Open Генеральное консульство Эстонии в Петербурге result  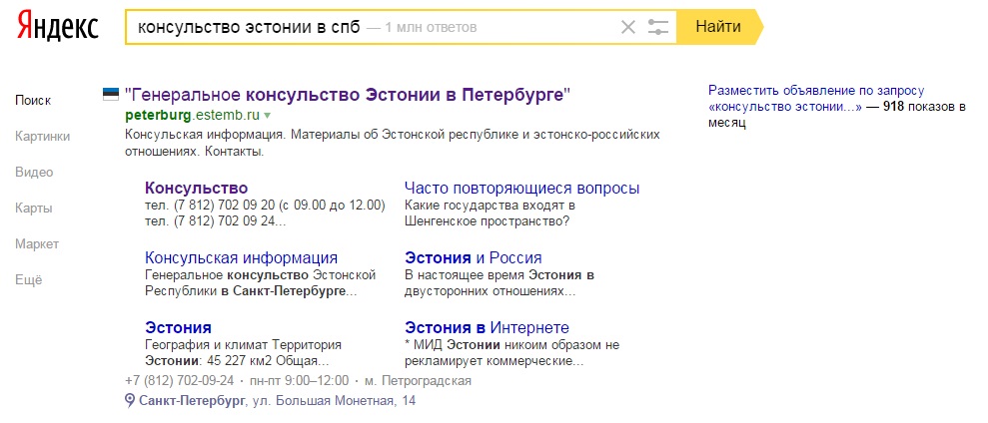click(x=348, y=96)
